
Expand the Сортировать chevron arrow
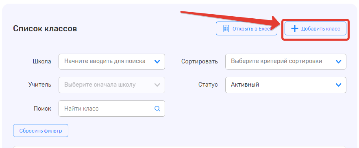(338, 61)
